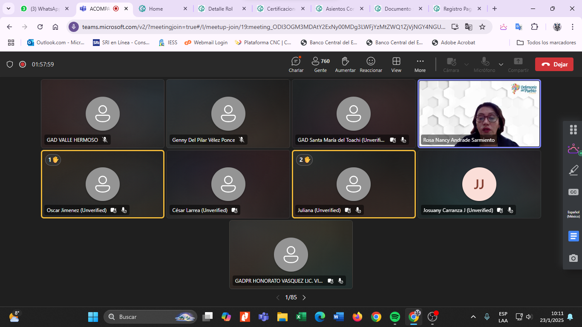The image size is (582, 327).
Task: Toggle the Micrófono mute button
Action: coord(484,64)
